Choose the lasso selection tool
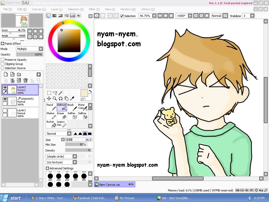The width and height of the screenshot is (269, 202). (55, 93)
